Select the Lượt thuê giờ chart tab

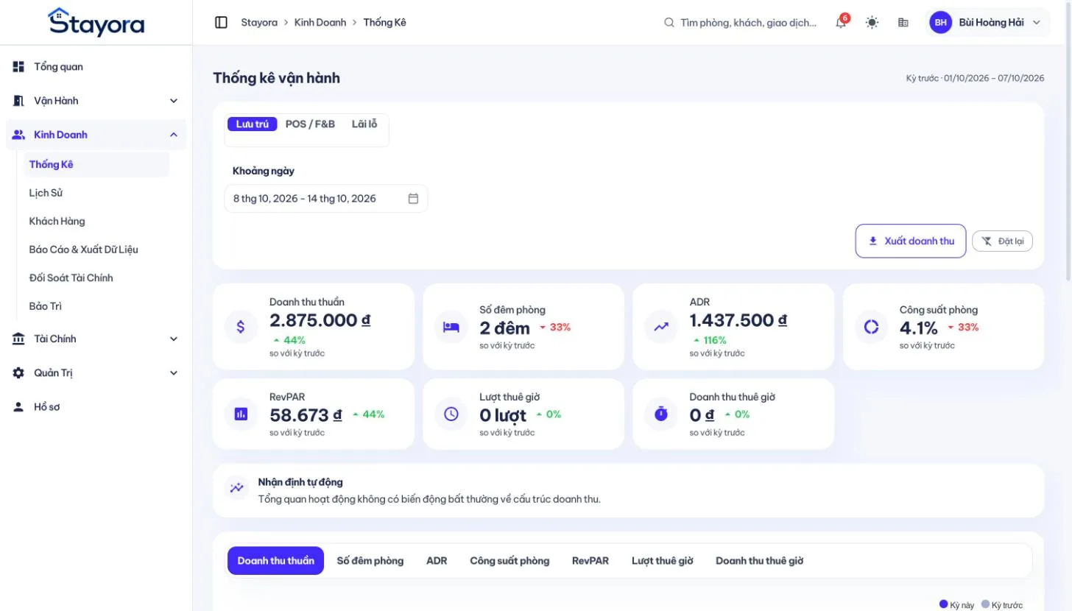pos(663,561)
